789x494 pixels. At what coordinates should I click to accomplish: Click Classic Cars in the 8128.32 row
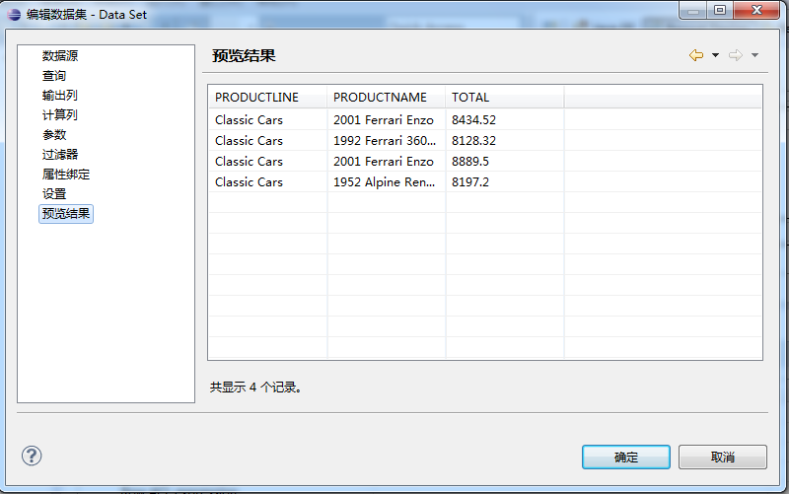[267, 140]
